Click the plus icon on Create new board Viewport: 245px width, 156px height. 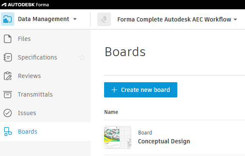pos(114,90)
